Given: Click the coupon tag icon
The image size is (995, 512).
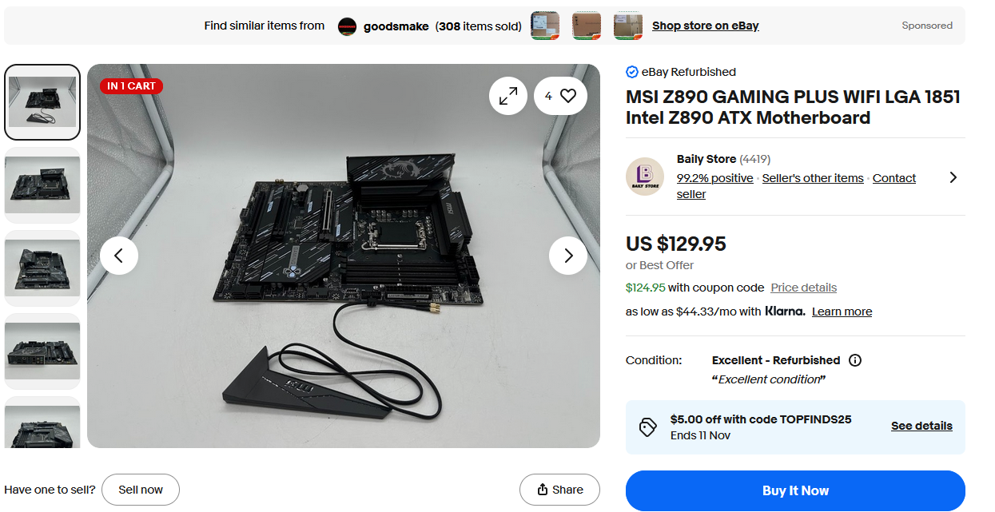Looking at the screenshot, I should pos(648,427).
